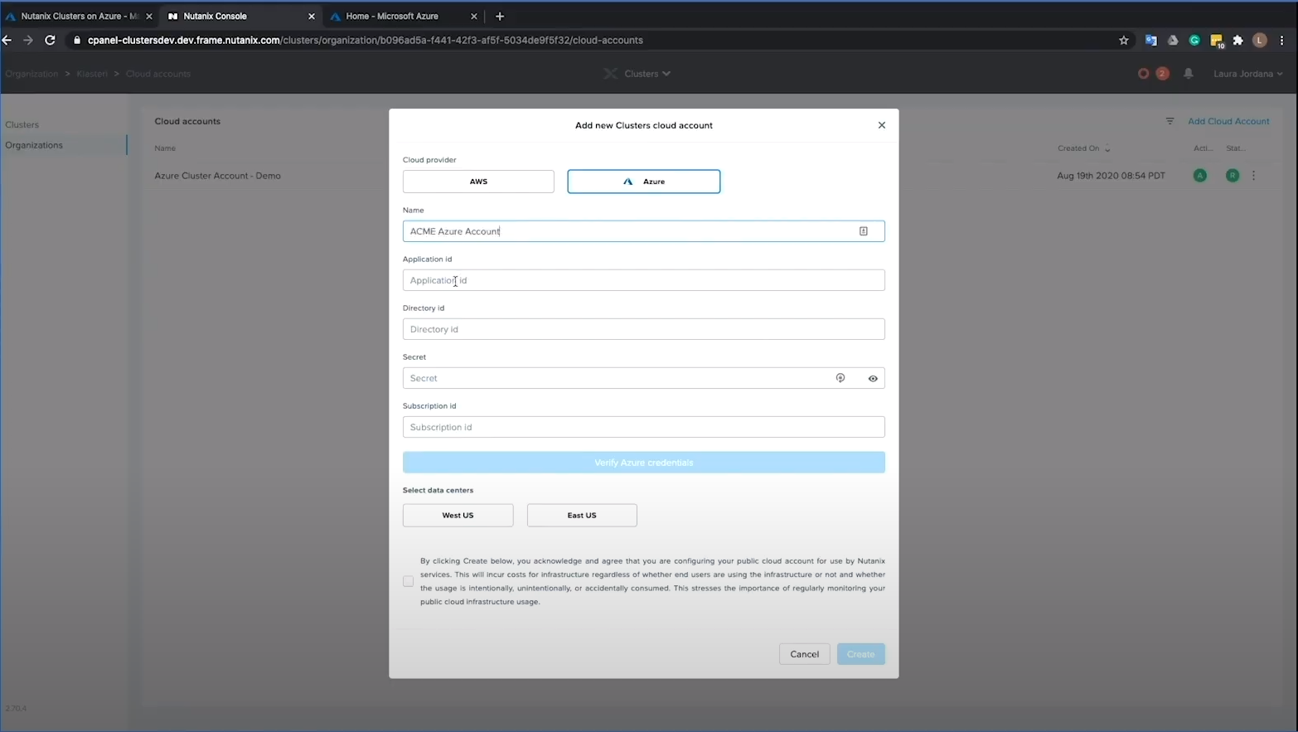Close the Add new Clusters dialog
Viewport: 1298px width, 732px height.
(x=882, y=125)
